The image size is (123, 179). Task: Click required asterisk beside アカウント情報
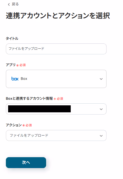(55, 99)
